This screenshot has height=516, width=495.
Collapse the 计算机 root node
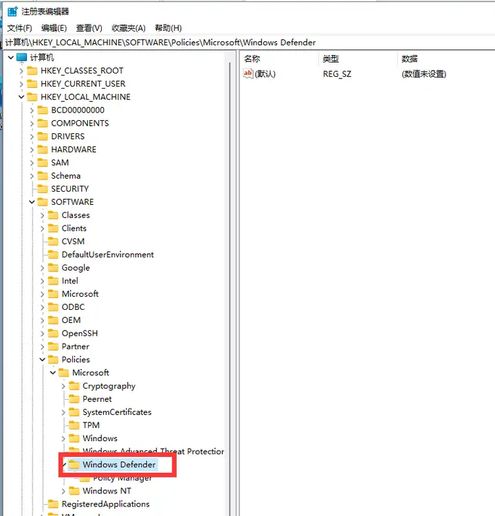pos(10,58)
